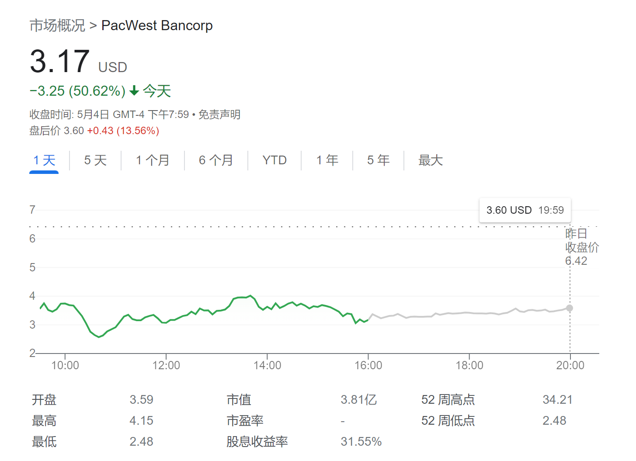Open the 免责声明 disclaimer link
This screenshot has height=461, width=636.
coord(219,114)
